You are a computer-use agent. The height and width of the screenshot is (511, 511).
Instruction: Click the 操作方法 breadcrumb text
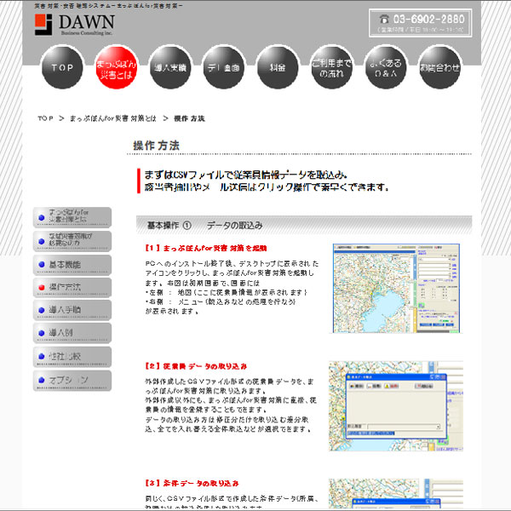(x=189, y=118)
